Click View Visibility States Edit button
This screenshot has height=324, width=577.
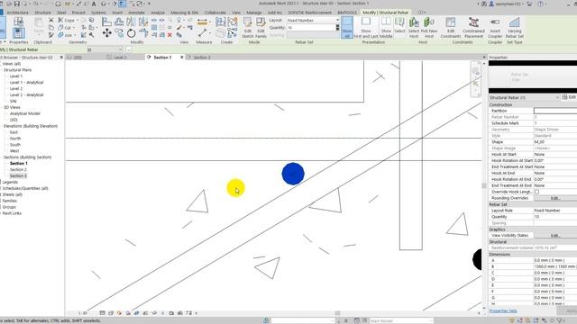point(555,236)
